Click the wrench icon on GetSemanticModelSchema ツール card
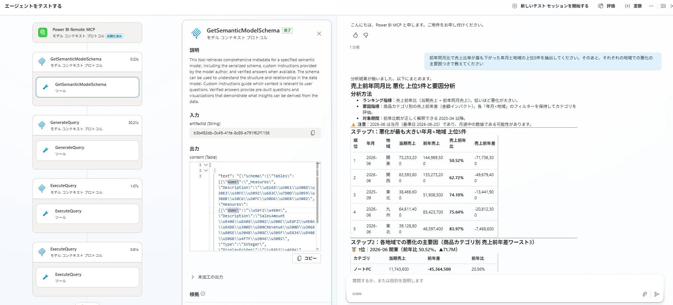 click(46, 87)
